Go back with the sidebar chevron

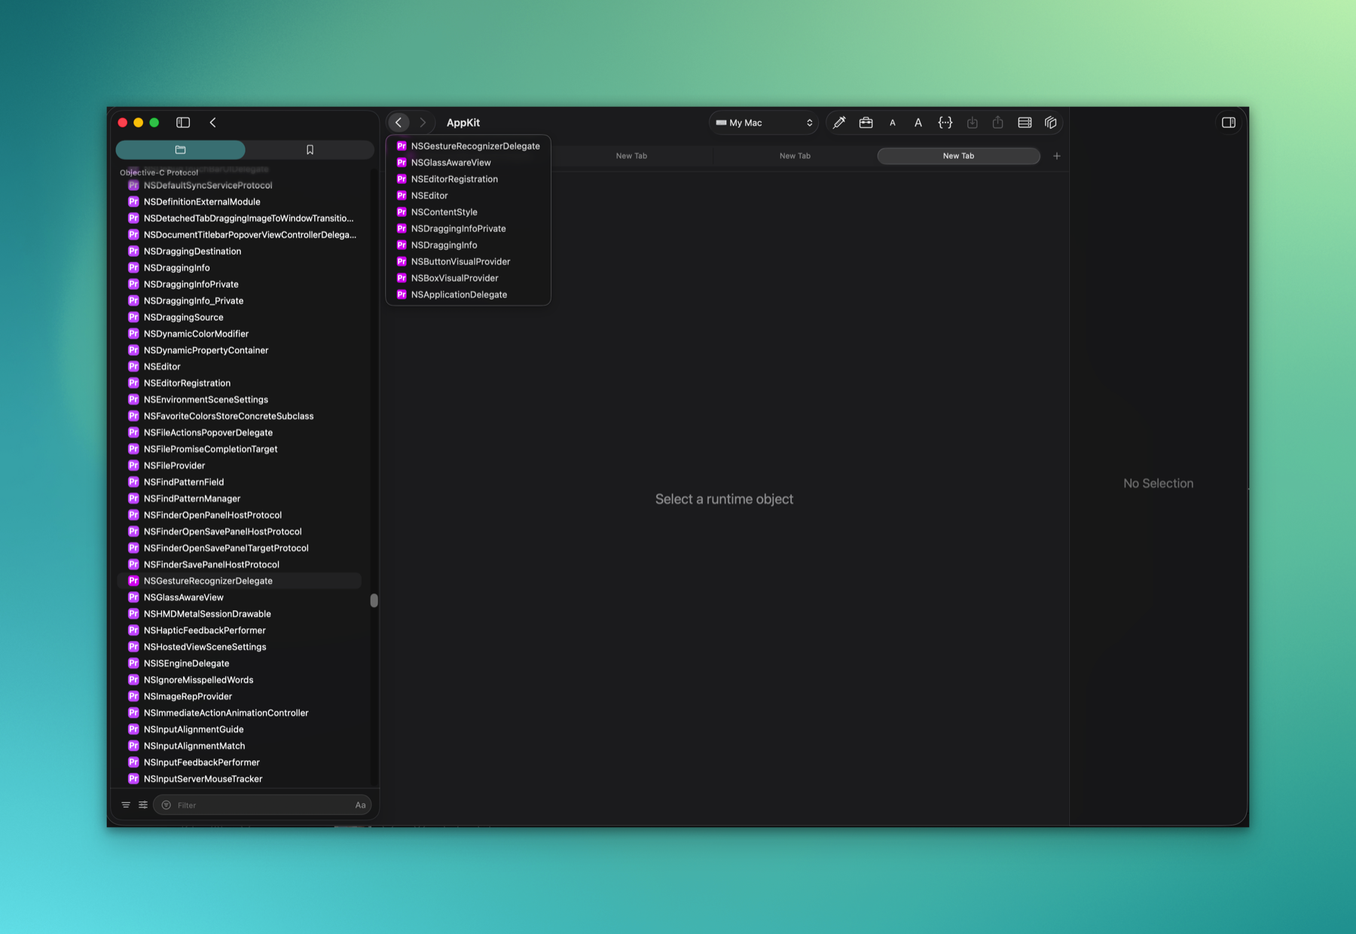[x=213, y=123]
